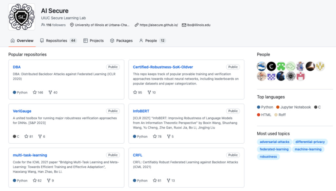Click the mail envelope icon
Viewport: 336px width, 191px height.
(184, 25)
